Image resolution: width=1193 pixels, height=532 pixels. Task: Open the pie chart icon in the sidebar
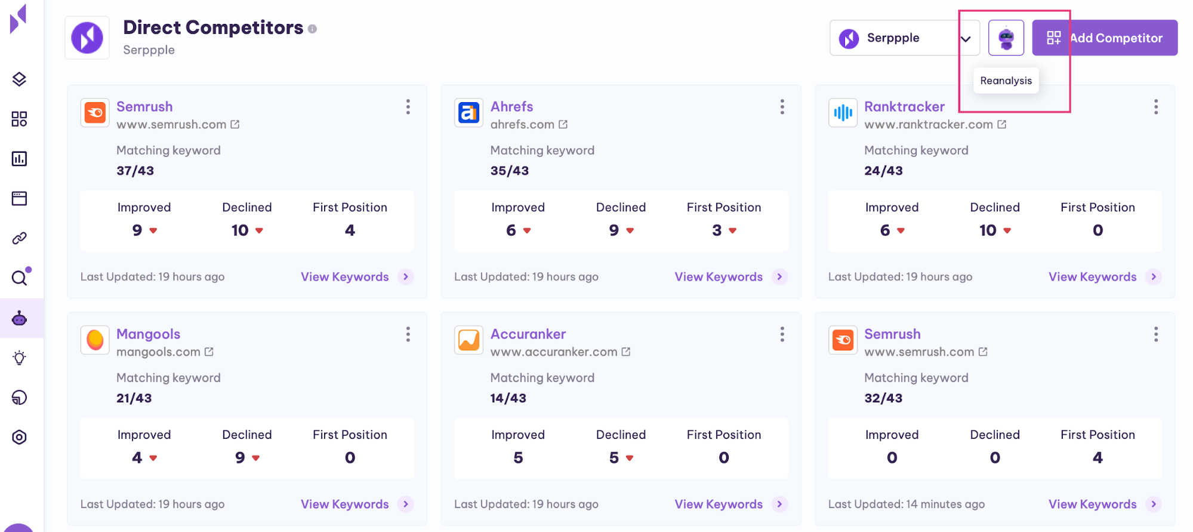click(x=19, y=398)
